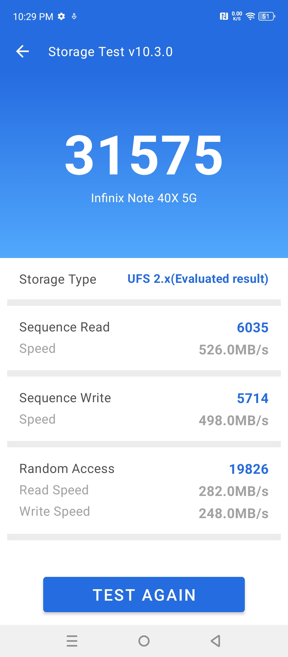Tap the Android home navigation circle

click(x=144, y=641)
